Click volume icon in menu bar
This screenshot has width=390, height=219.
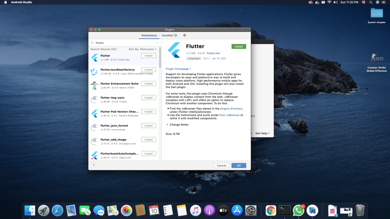[x=336, y=2]
